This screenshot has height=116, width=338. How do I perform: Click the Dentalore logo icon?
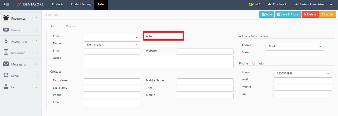coord(19,4)
